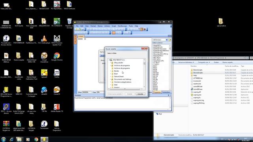Screen dimensions: 253x142
Task: Open the CAT2011A keygen.rar archive icon
Action: coord(6,126)
